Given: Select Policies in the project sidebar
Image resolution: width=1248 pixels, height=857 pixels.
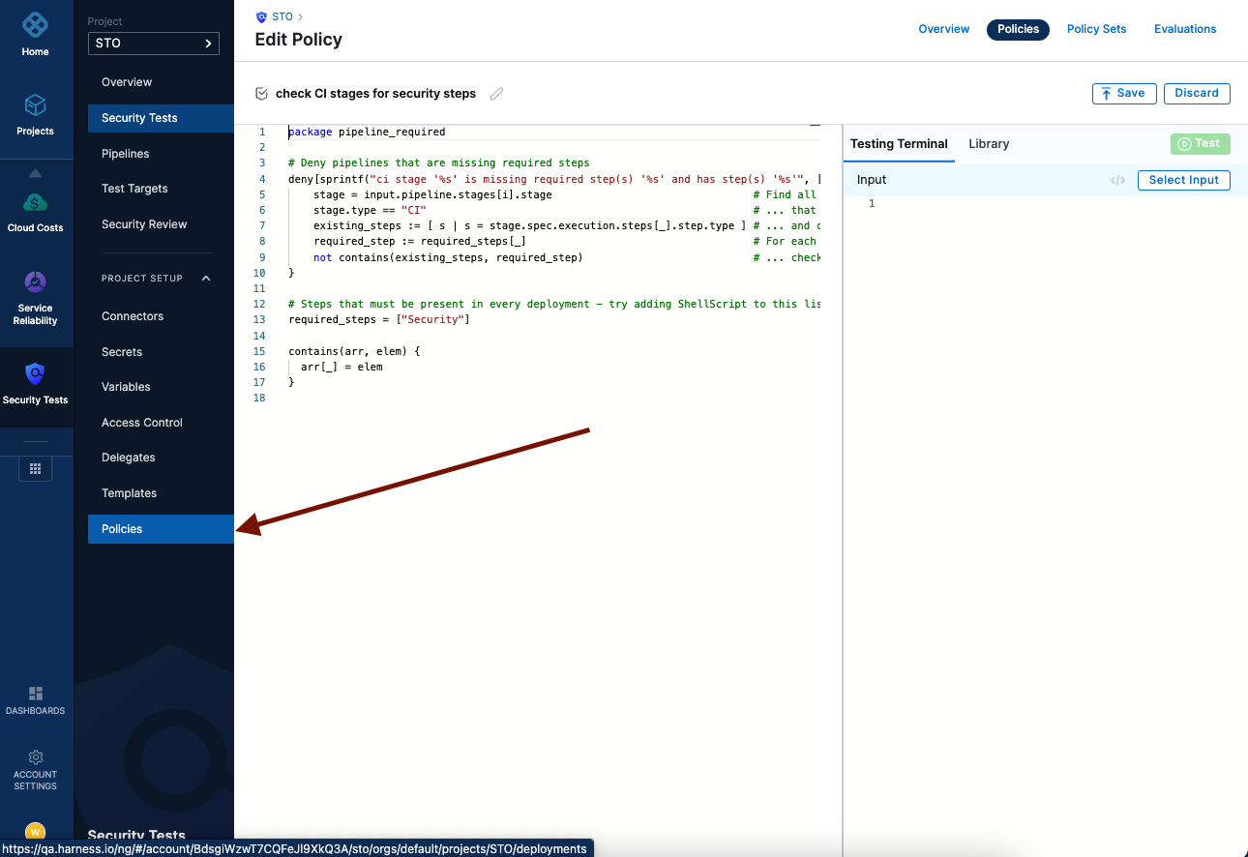Looking at the screenshot, I should point(161,529).
